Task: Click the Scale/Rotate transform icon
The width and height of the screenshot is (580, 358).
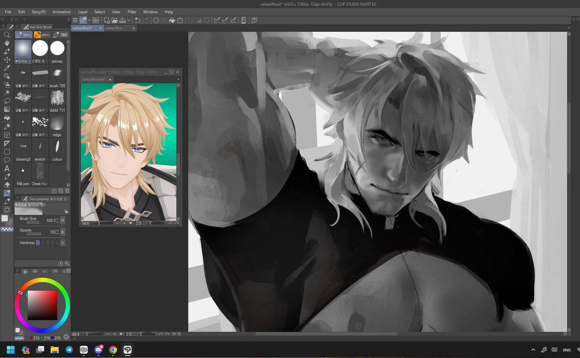Action: coord(180,20)
